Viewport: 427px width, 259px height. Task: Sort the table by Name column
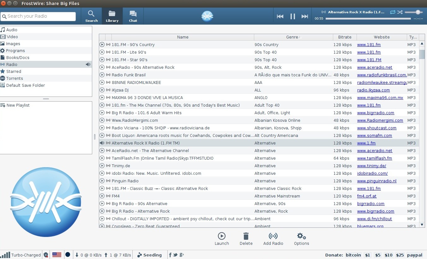coord(183,37)
